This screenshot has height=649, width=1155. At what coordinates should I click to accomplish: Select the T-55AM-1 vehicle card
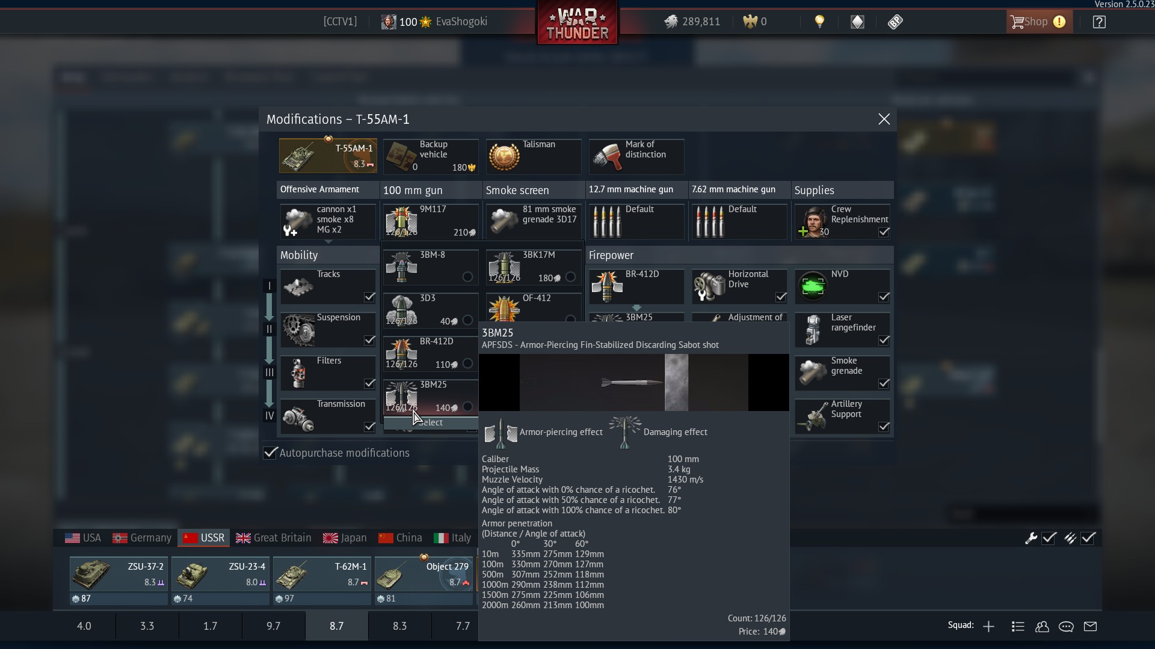click(328, 156)
